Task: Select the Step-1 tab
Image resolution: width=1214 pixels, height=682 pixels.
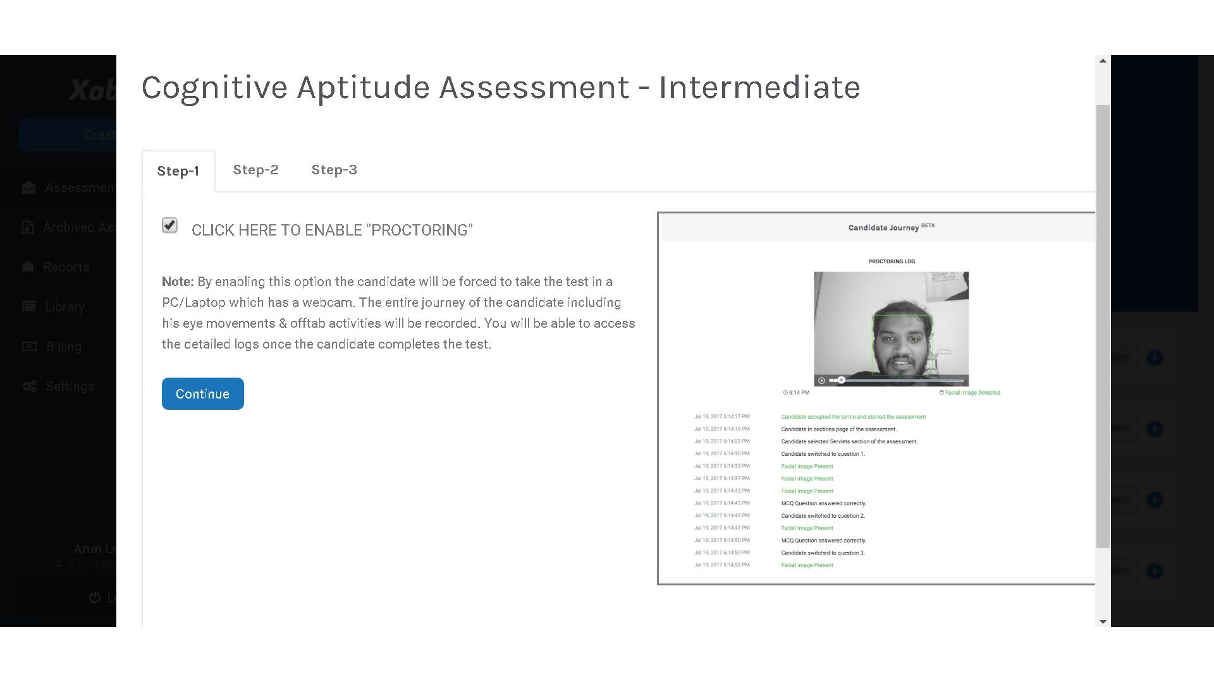Action: [x=178, y=171]
